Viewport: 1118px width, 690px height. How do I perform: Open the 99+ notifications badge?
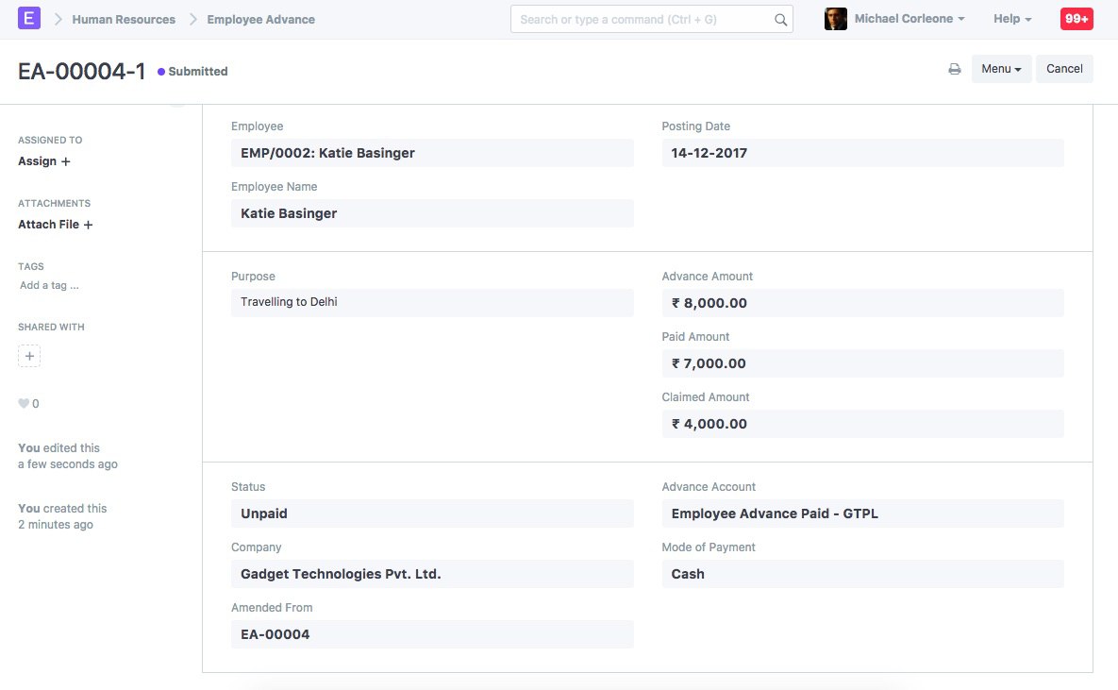coord(1076,19)
